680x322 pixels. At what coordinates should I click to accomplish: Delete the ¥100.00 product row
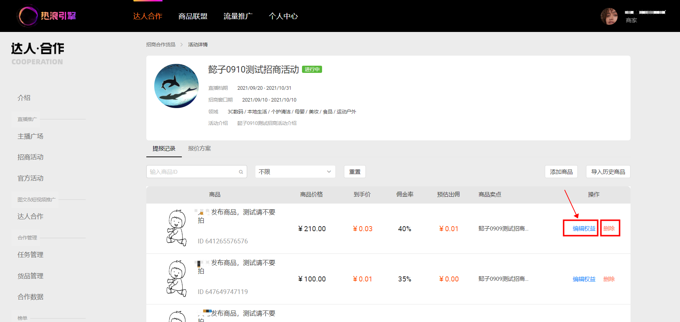click(x=609, y=279)
